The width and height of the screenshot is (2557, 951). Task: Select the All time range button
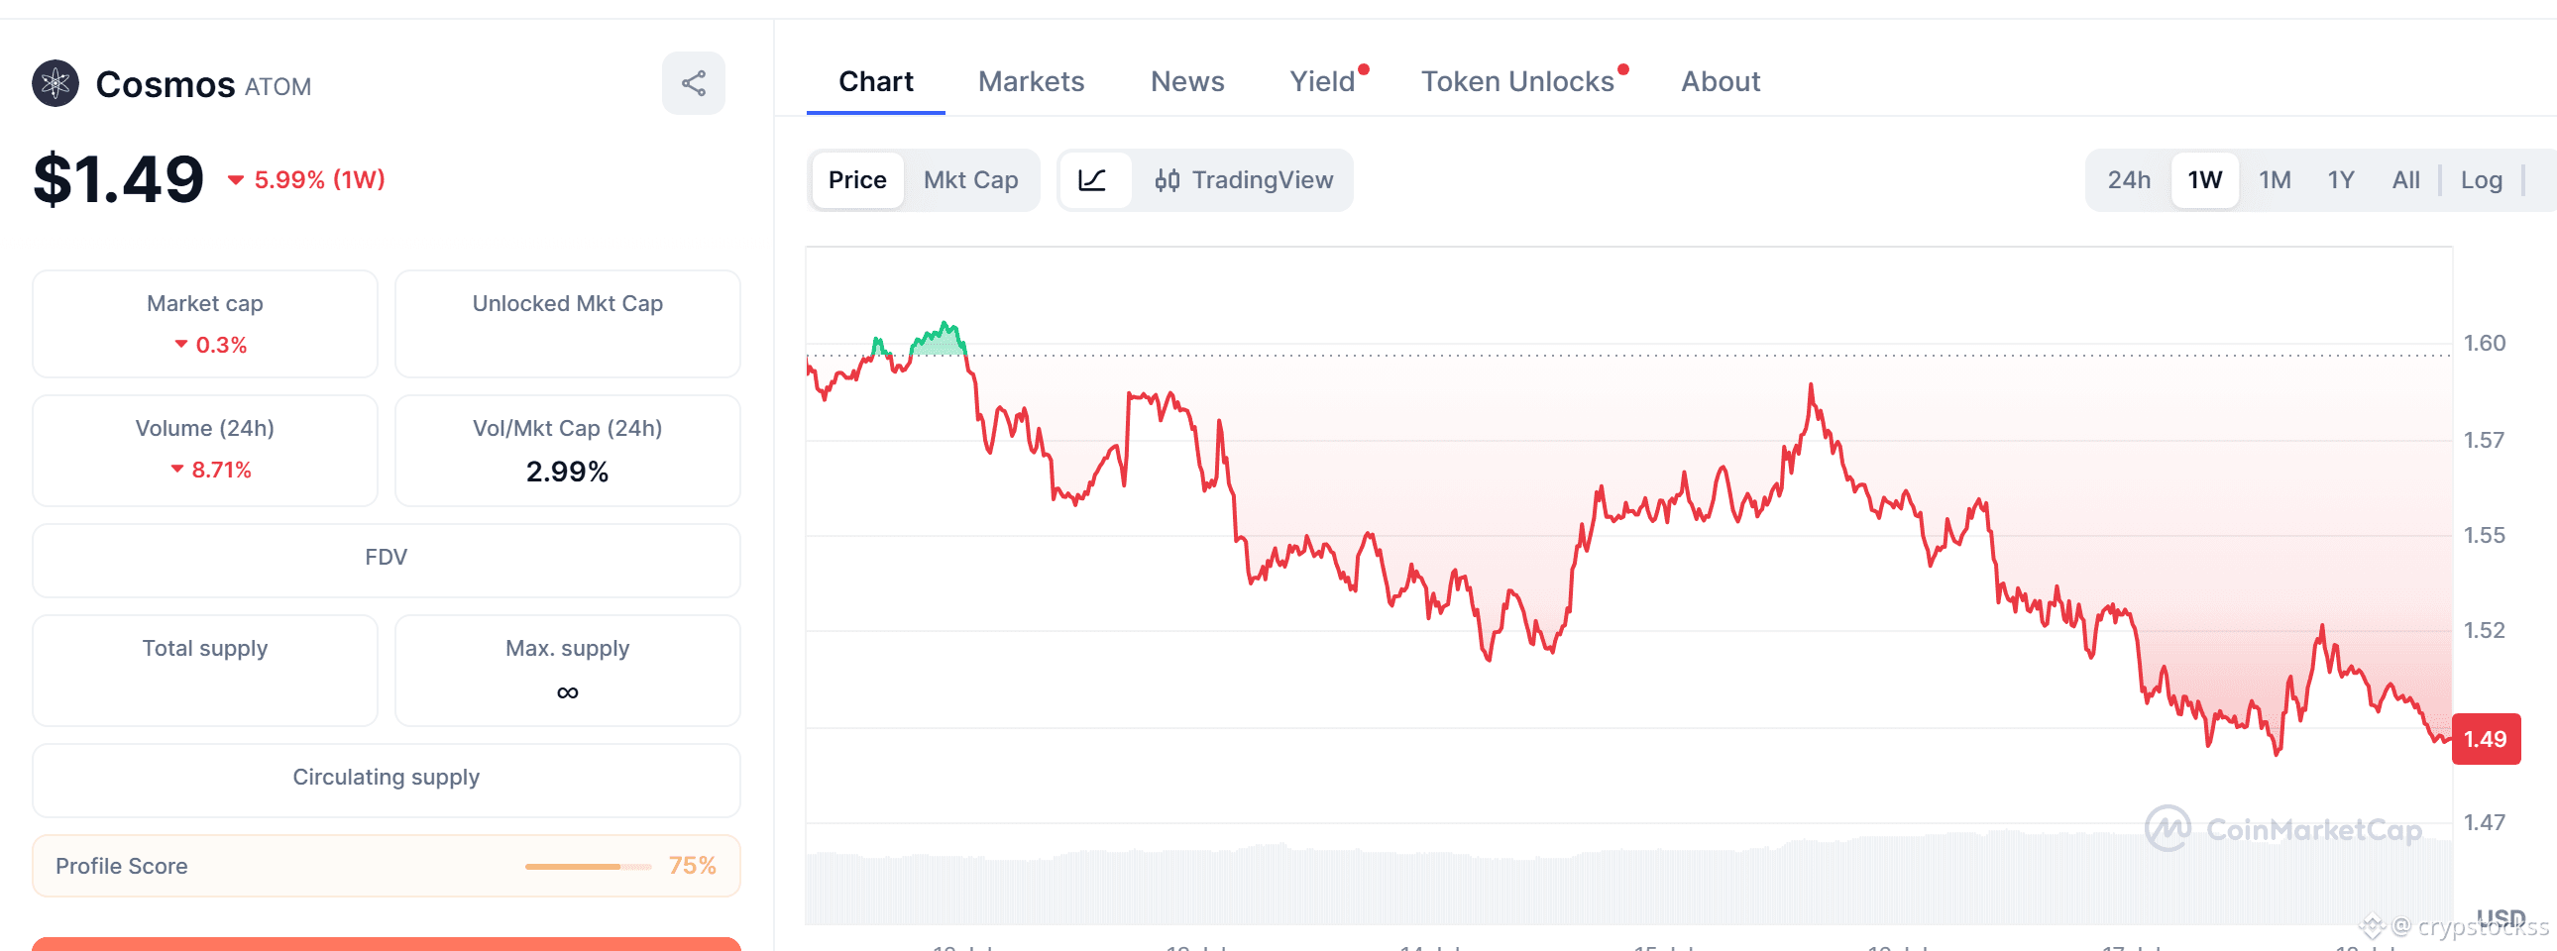coord(2405,180)
